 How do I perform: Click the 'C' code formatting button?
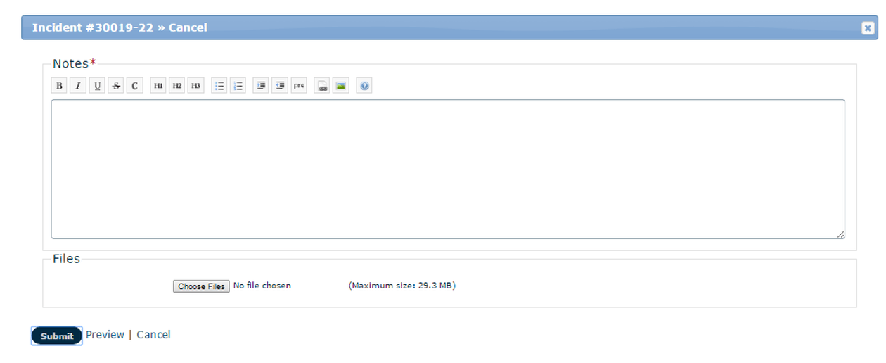tap(135, 86)
